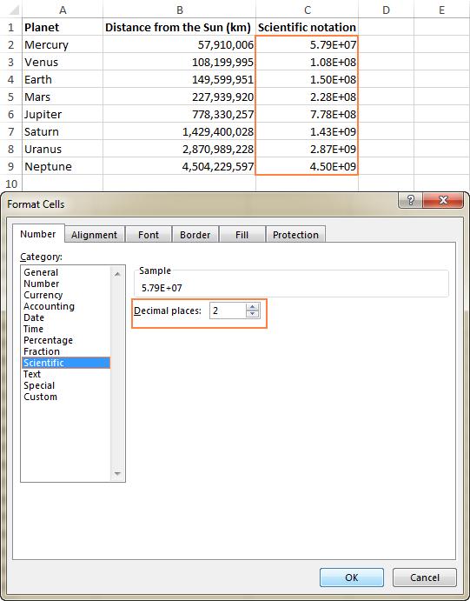The width and height of the screenshot is (470, 601).
Task: Select Number in Category list
Action: [66, 284]
